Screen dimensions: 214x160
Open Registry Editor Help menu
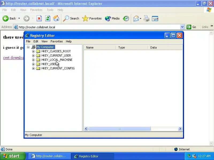69,41
